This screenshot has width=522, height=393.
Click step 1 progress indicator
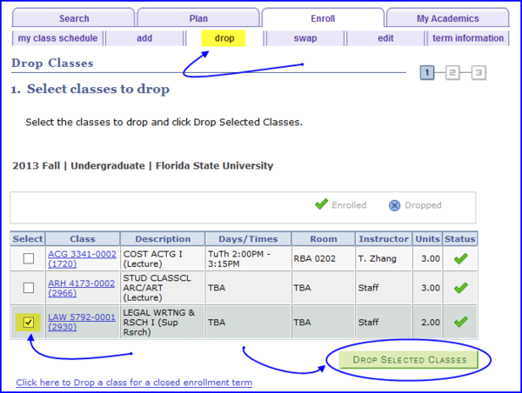point(427,73)
